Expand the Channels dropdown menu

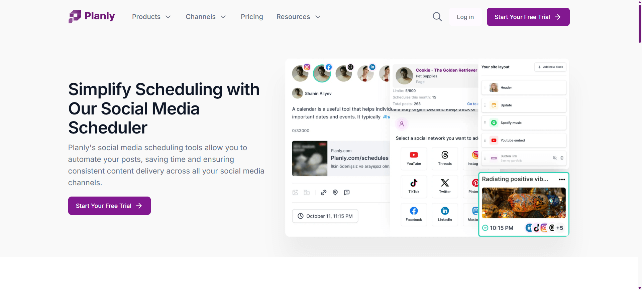click(x=206, y=17)
